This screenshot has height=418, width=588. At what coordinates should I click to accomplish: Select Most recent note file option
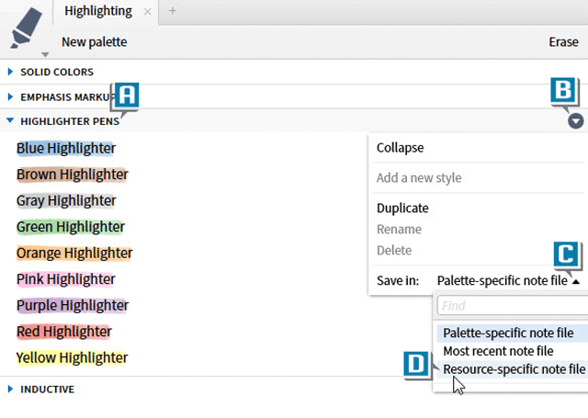point(498,351)
